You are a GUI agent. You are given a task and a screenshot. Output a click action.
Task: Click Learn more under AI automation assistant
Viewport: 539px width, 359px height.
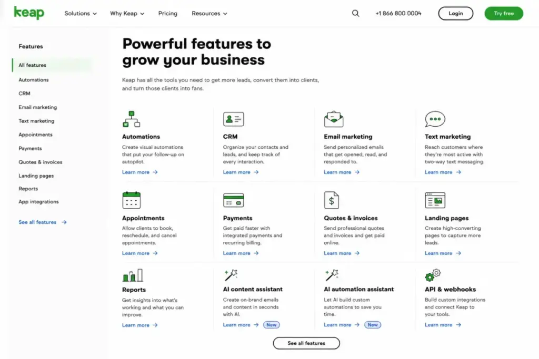tap(337, 325)
